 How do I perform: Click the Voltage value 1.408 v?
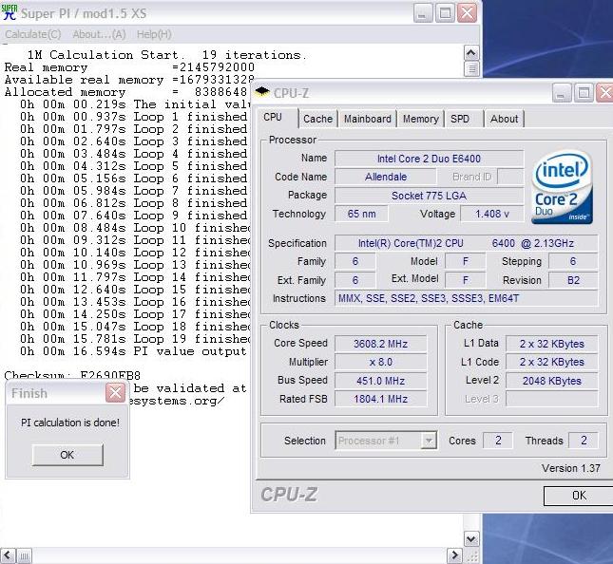point(492,214)
